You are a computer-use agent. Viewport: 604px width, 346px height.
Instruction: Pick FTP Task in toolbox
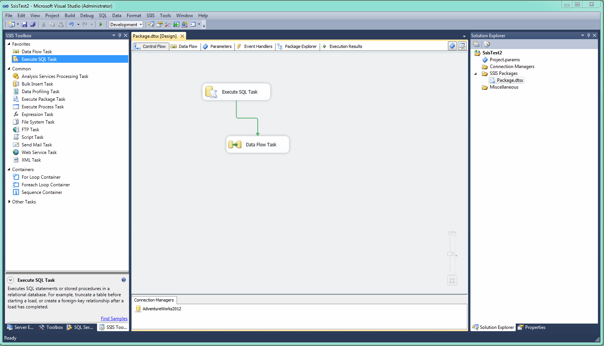(x=30, y=130)
